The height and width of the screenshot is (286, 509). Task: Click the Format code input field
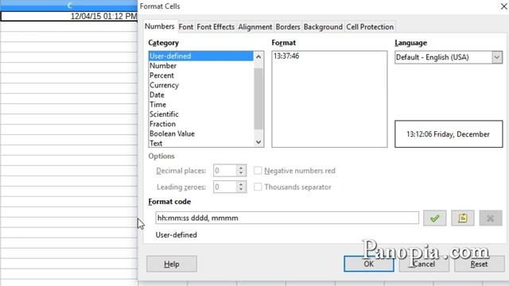pos(287,218)
